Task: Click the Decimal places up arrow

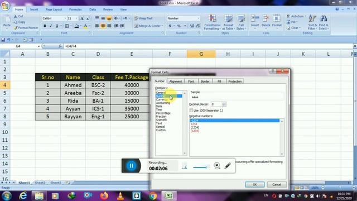Action: click(x=224, y=103)
